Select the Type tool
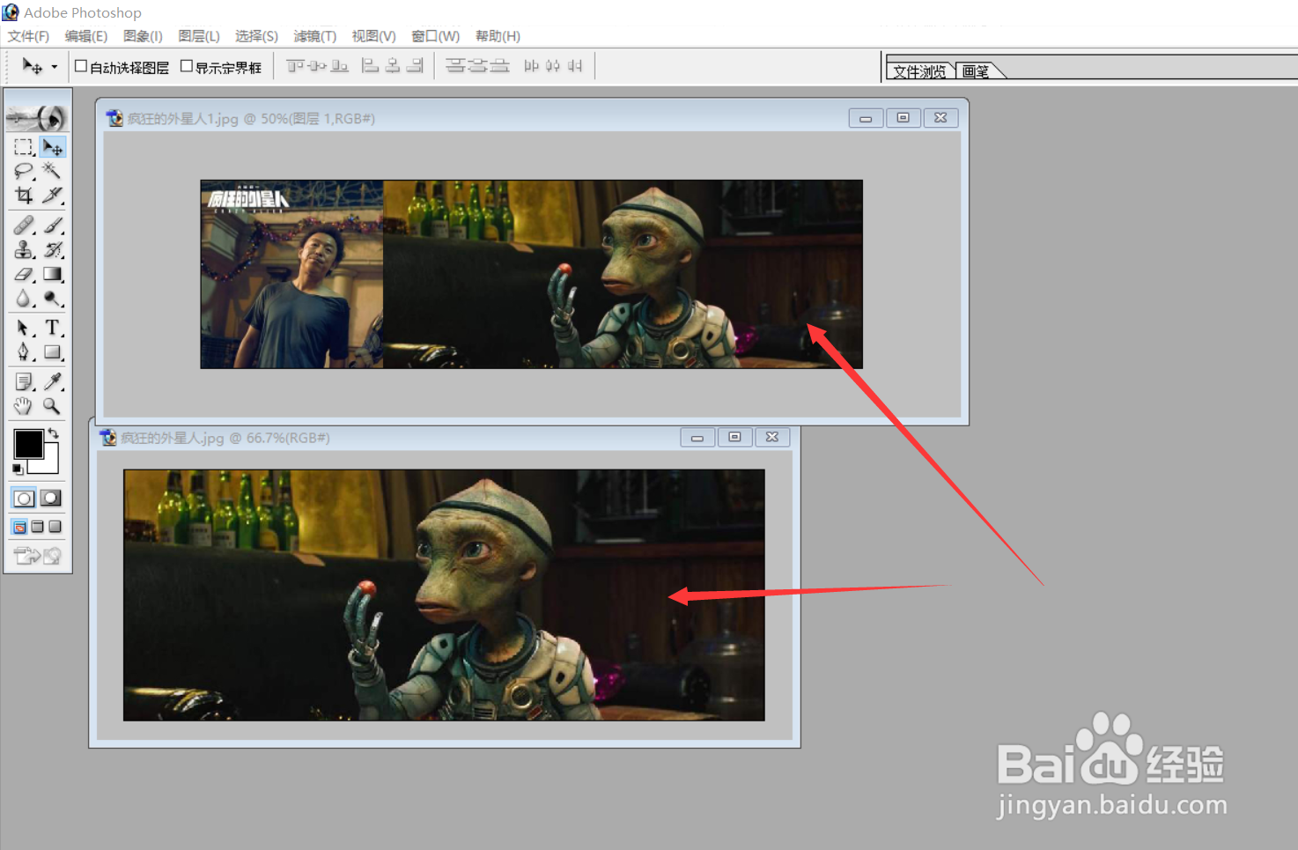 pyautogui.click(x=53, y=328)
